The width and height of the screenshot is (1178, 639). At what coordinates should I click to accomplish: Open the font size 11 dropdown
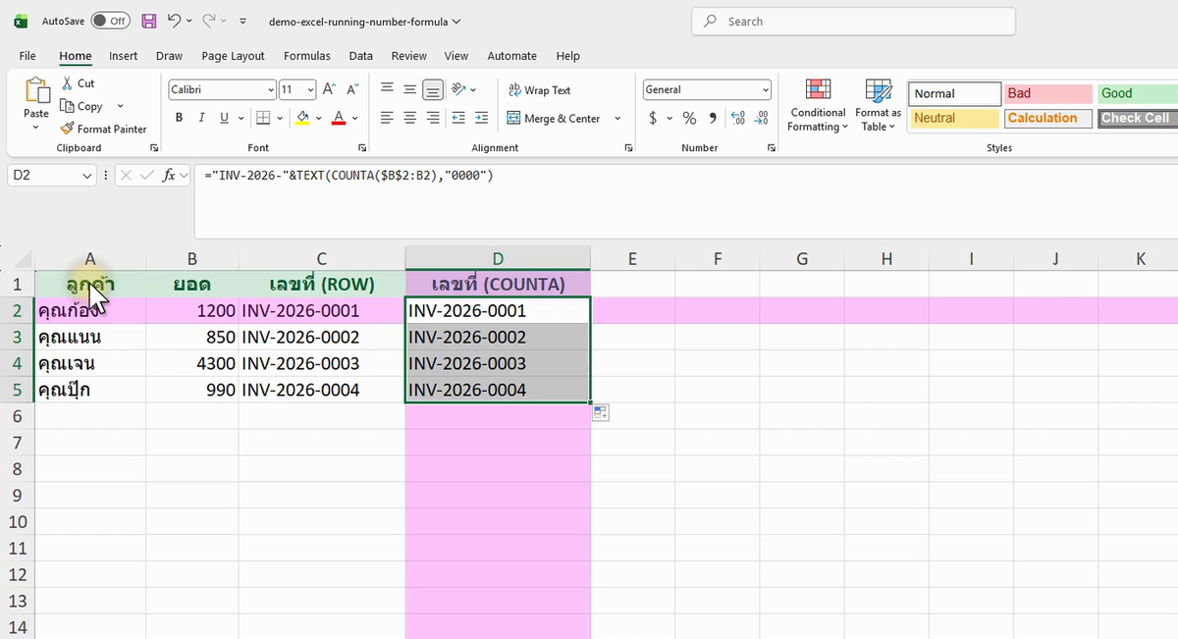[x=311, y=89]
